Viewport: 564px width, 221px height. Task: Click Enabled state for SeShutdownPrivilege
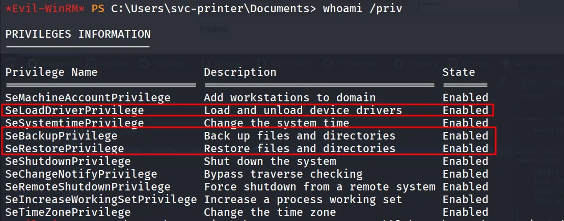466,161
